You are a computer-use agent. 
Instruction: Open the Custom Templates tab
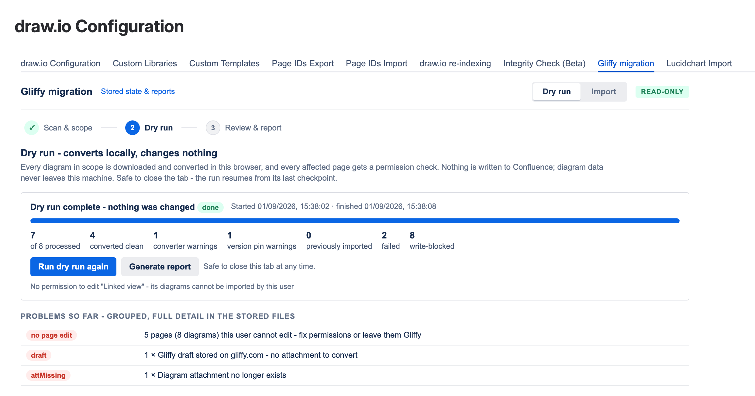(224, 63)
